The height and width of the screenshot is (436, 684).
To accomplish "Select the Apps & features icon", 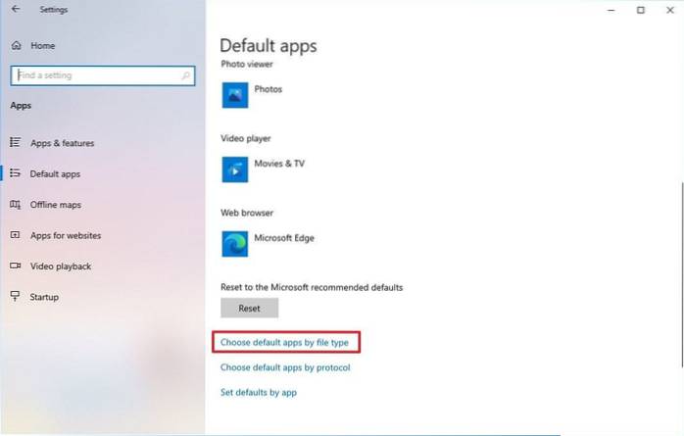I will (15, 143).
